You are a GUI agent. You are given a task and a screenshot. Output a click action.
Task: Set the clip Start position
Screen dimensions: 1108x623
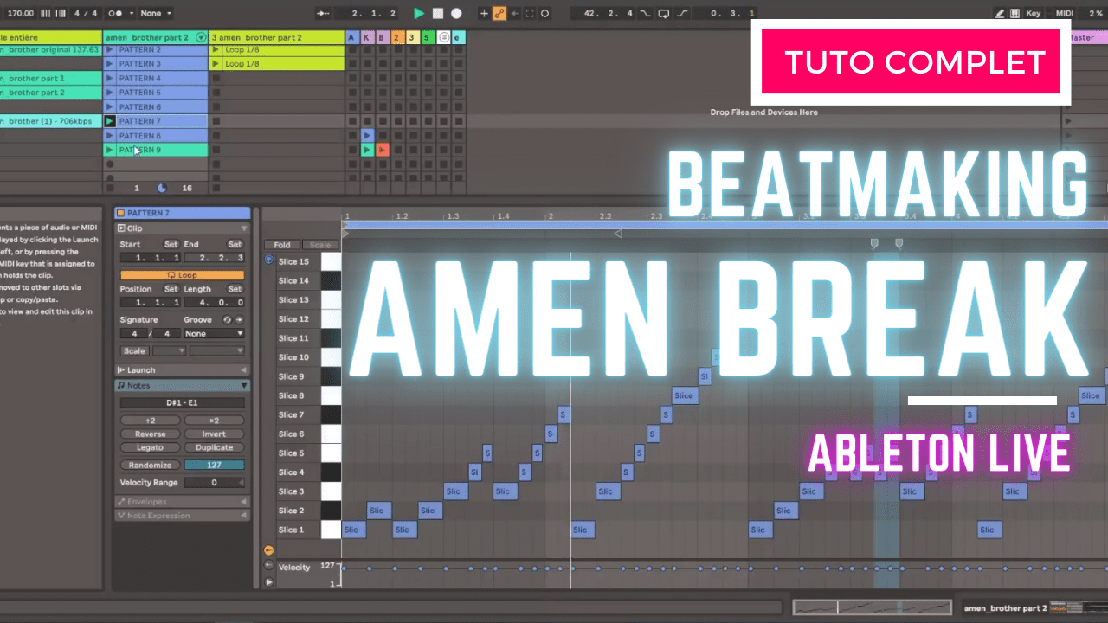coord(151,258)
